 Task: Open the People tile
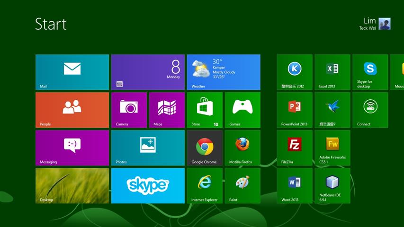(72, 110)
